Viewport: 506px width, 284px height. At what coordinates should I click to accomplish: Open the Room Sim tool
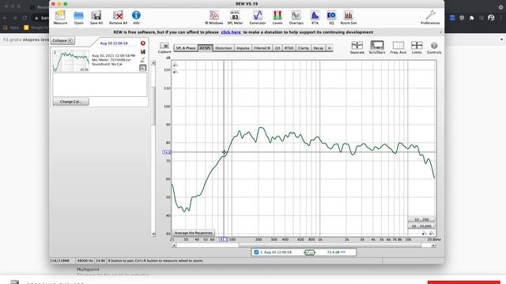point(349,17)
